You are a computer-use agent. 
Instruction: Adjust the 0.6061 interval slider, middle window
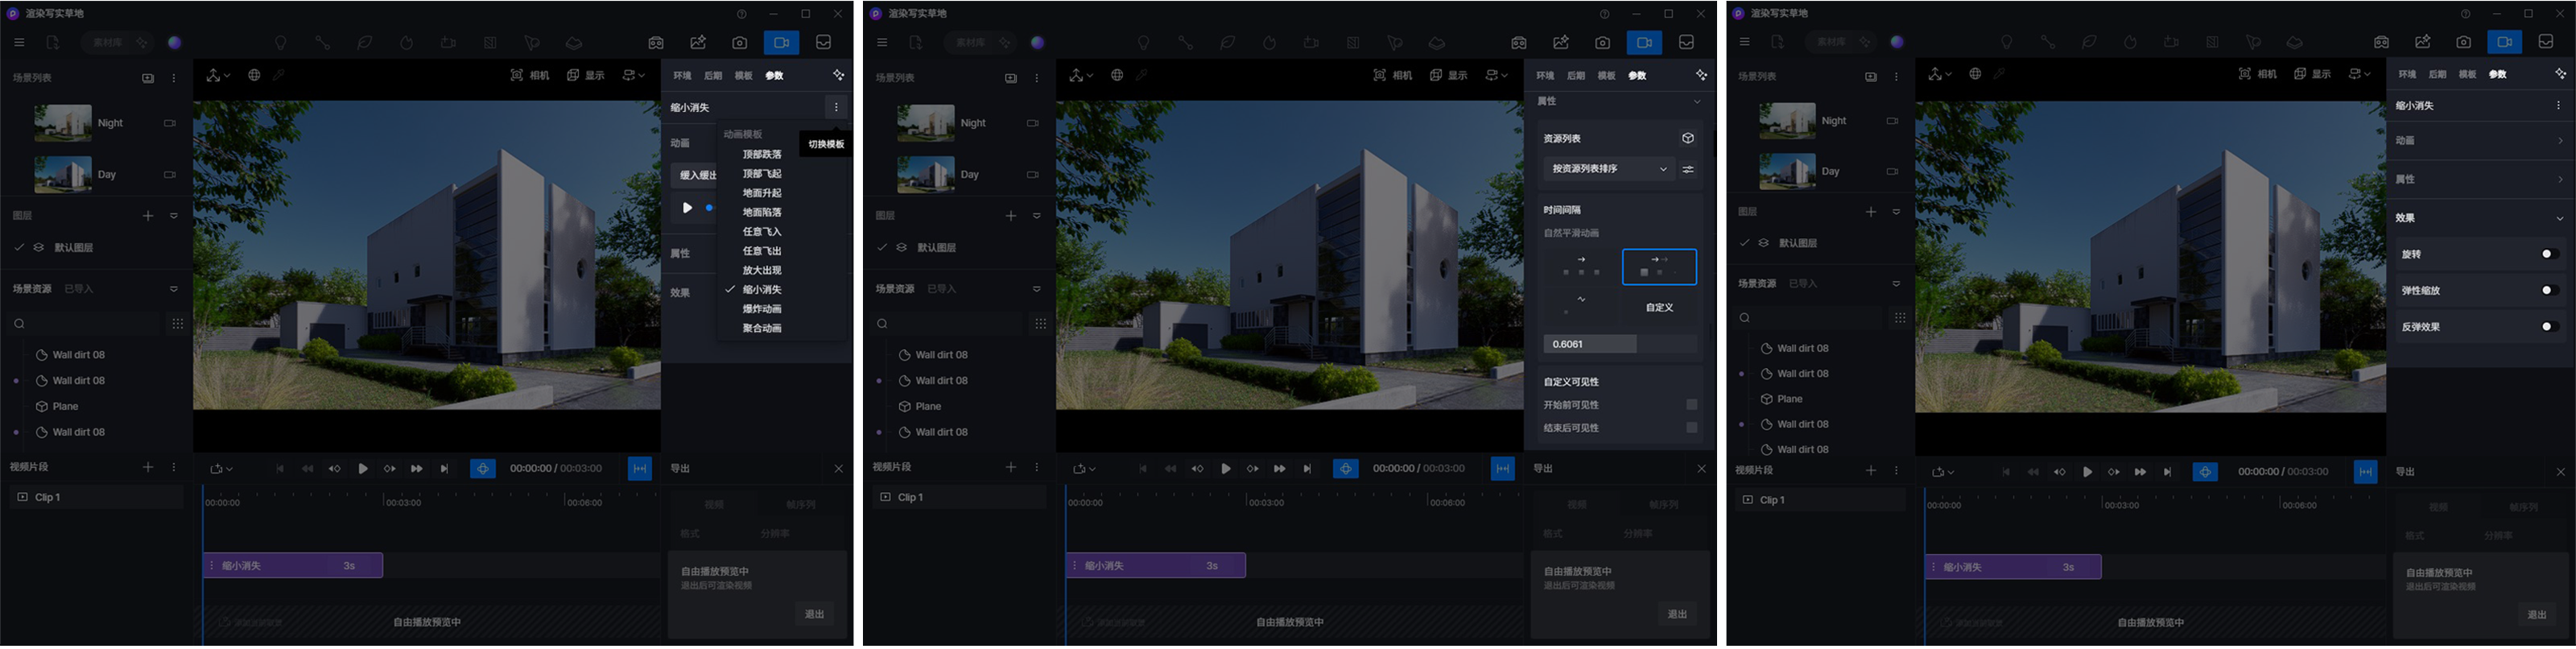coord(1620,344)
